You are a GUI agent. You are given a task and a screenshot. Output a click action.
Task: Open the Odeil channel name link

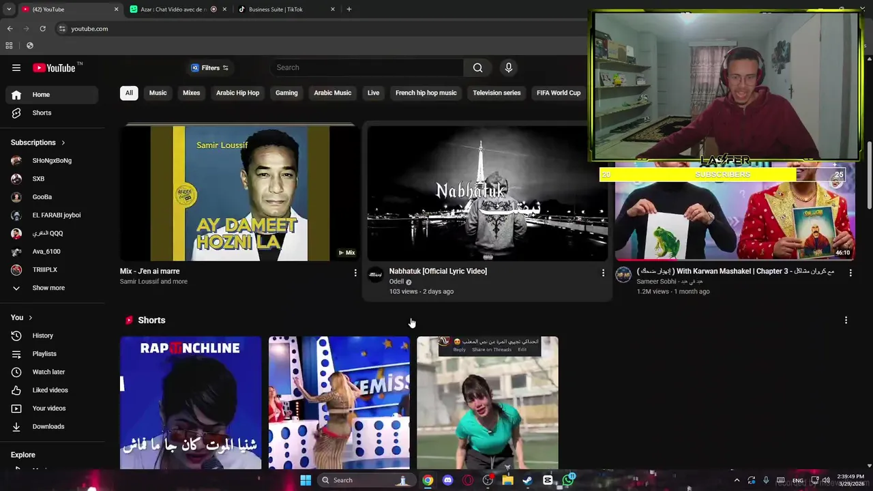click(396, 282)
